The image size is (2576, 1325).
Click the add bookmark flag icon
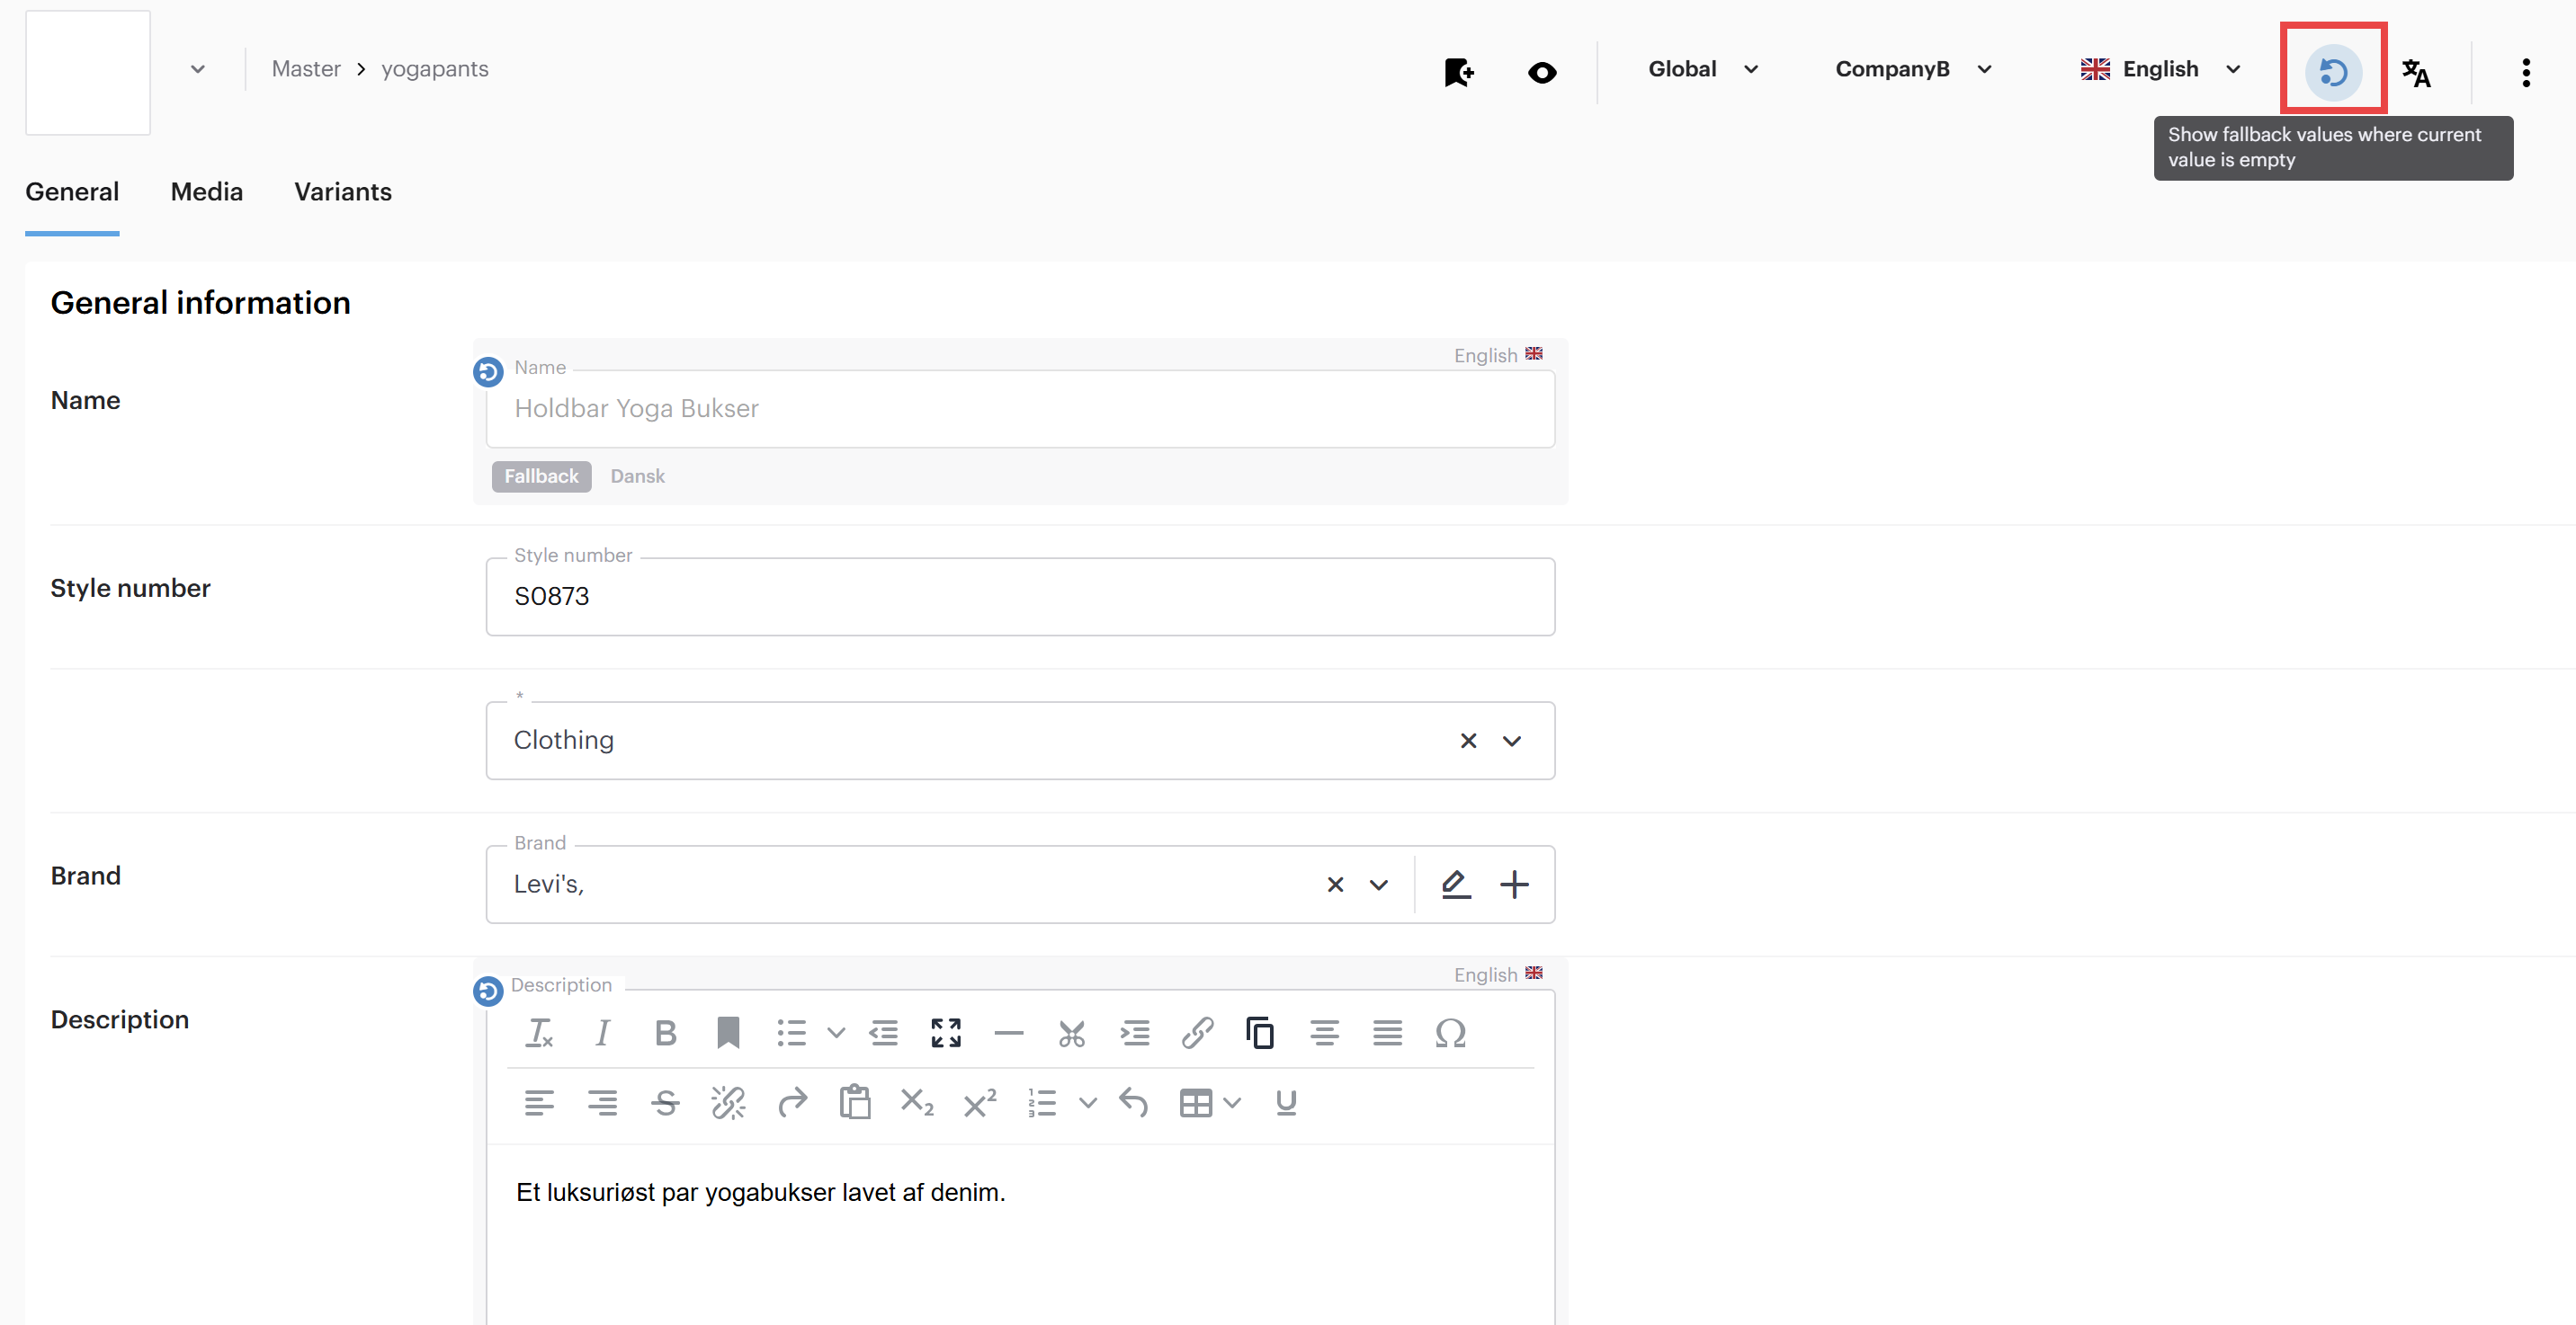(x=1458, y=72)
